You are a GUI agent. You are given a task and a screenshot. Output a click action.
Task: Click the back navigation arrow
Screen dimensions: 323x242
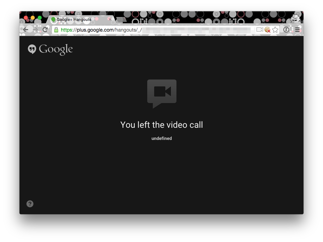tap(25, 30)
